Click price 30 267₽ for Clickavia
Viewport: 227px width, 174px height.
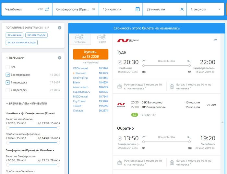pos(103,110)
